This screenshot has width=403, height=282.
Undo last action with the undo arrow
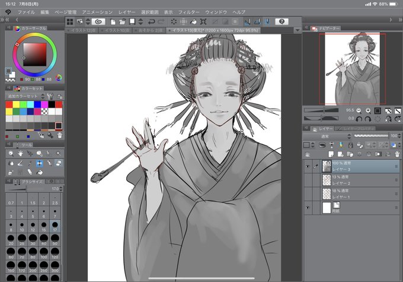[x=151, y=21]
